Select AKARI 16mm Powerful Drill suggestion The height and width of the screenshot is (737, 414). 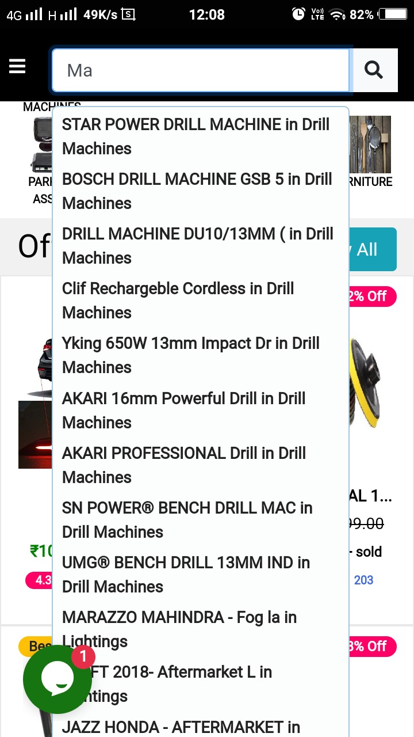(183, 411)
